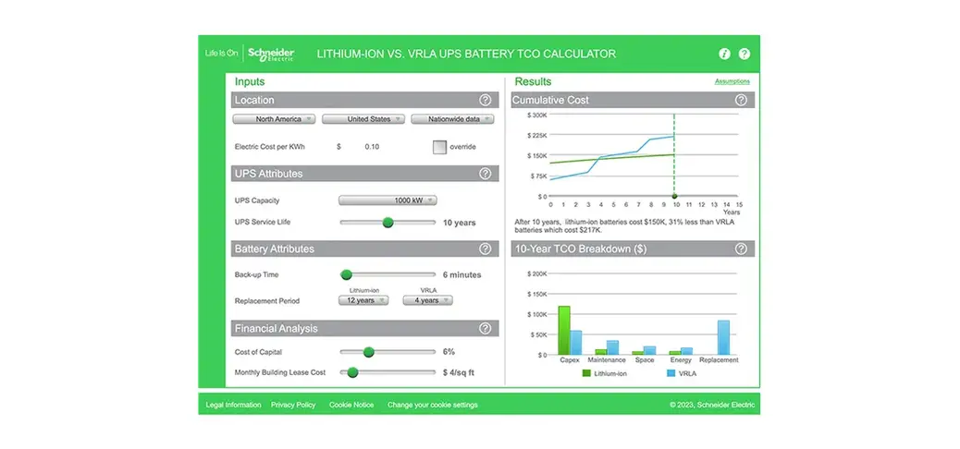Click Change your cookie settings link
This screenshot has height=449, width=960.
click(432, 405)
